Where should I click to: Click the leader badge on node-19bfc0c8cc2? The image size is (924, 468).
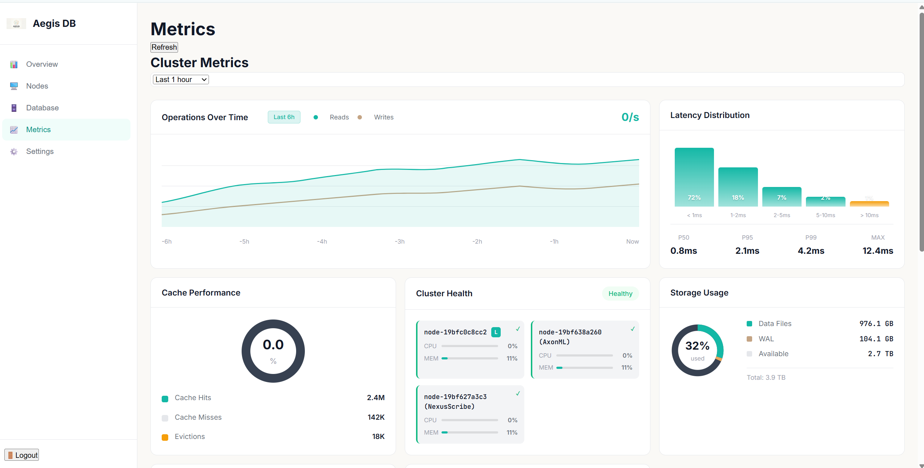tap(496, 332)
